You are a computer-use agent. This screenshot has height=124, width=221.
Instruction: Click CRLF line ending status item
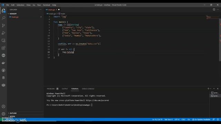pos(183,120)
